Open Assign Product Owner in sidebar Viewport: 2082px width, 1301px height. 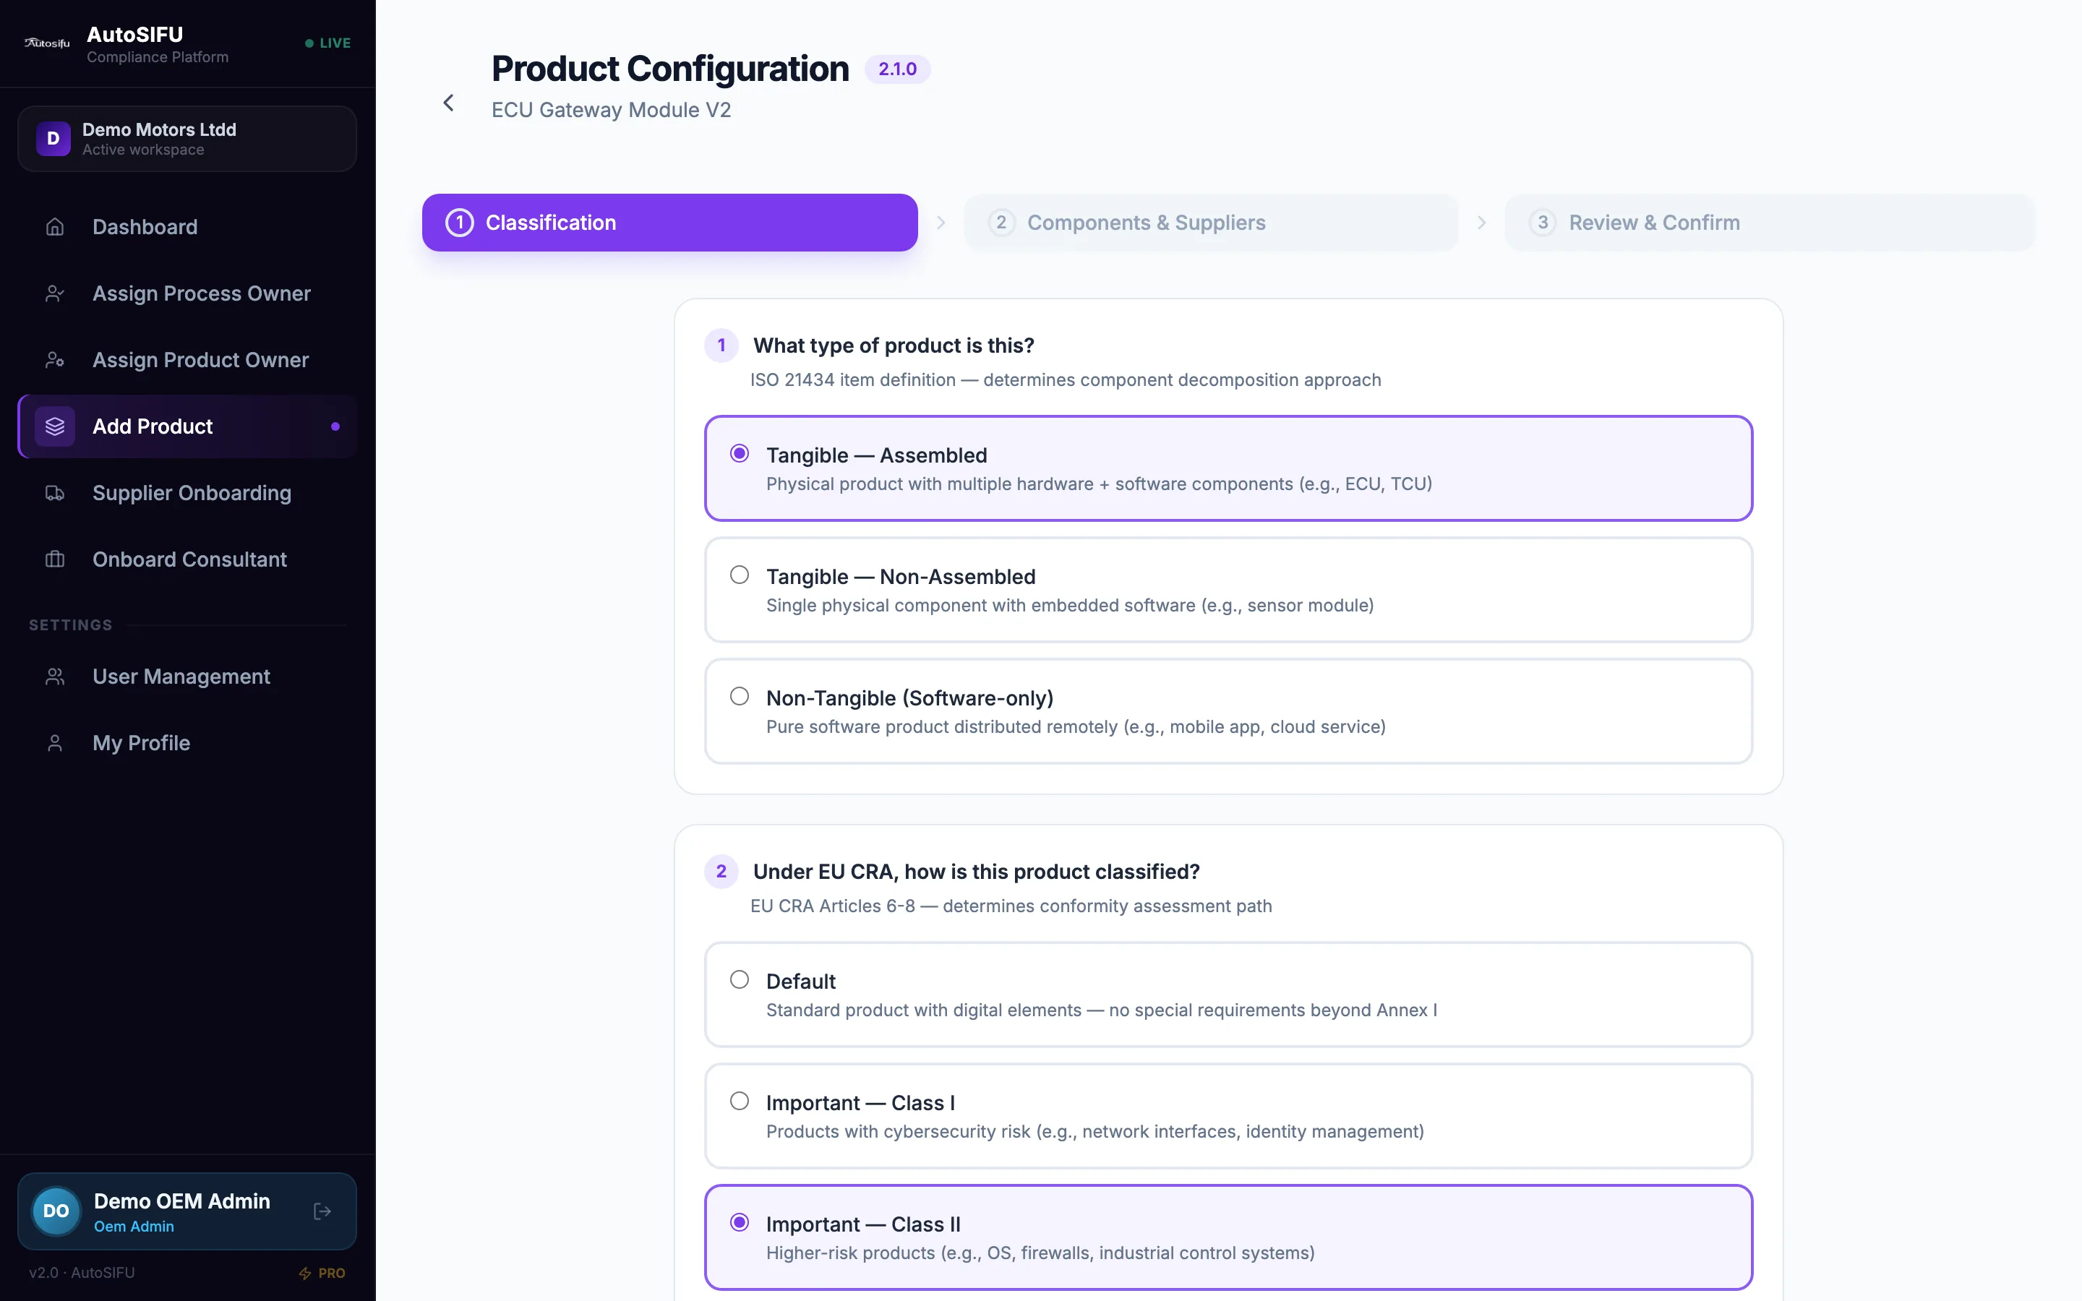point(187,360)
